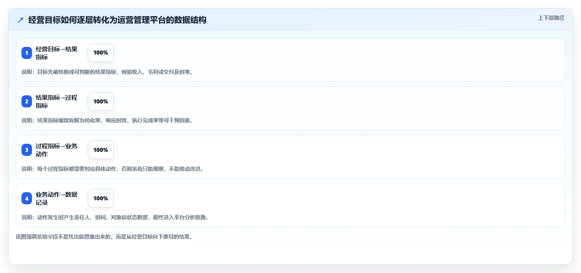
Task: Click the 100% box for 过程指标→业务动作
Action: click(101, 150)
